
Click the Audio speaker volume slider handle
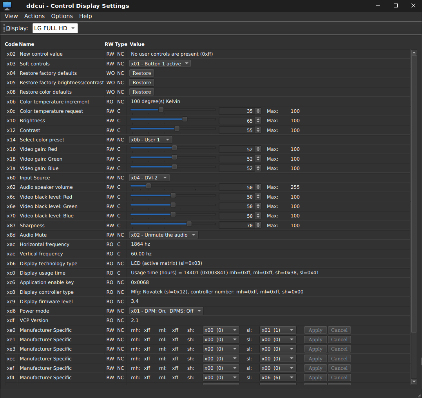[148, 186]
